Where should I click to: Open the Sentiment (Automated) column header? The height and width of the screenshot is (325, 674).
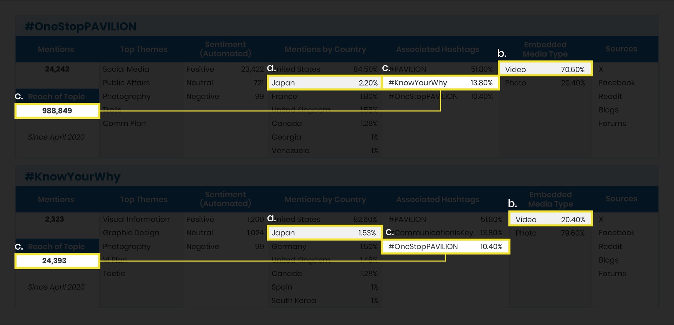click(x=225, y=49)
